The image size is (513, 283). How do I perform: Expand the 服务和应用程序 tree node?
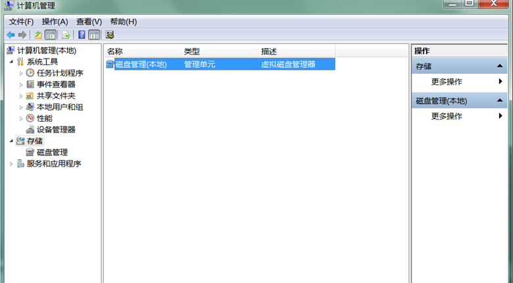[x=11, y=164]
